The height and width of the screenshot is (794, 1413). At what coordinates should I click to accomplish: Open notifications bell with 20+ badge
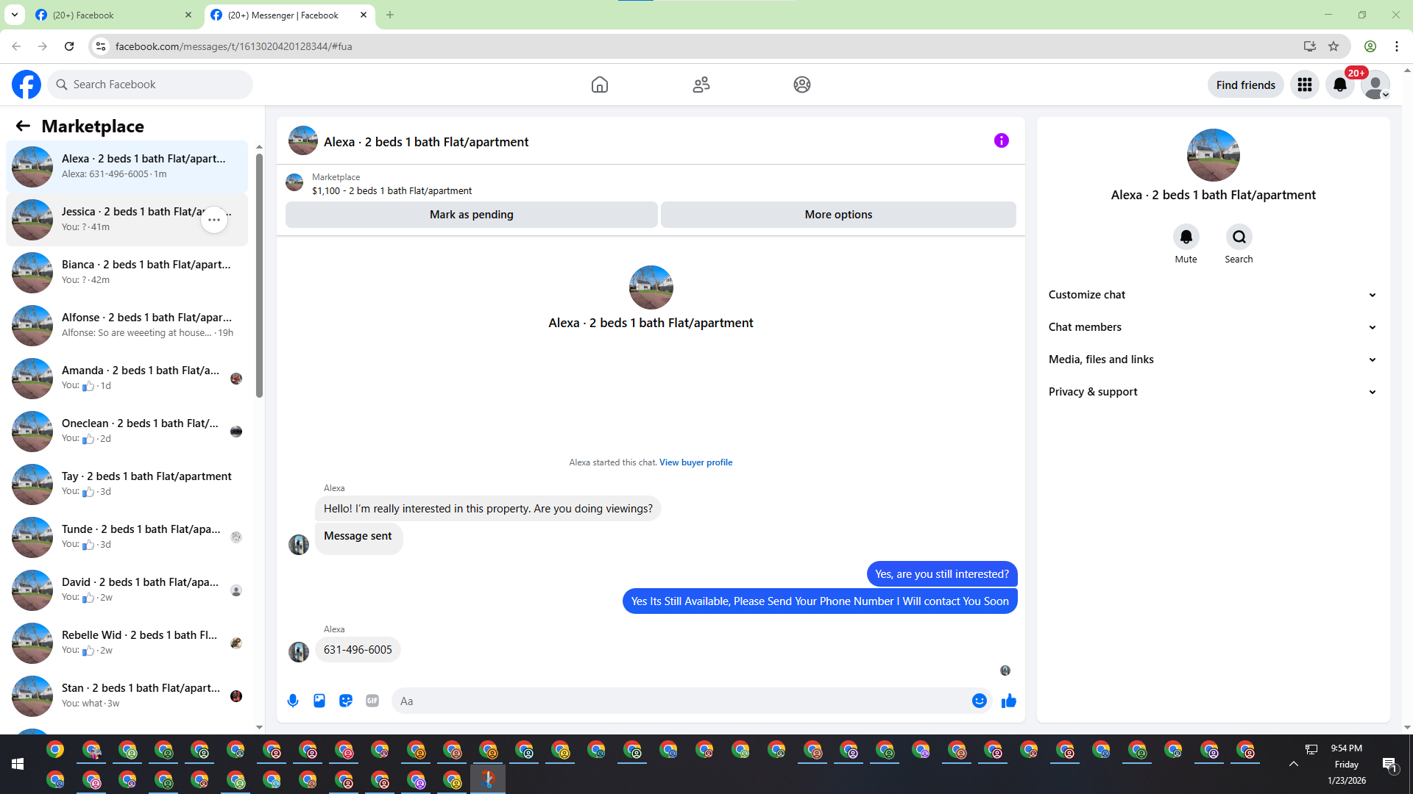point(1340,85)
